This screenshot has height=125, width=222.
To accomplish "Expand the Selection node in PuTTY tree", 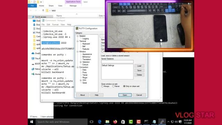I will click(81, 62).
